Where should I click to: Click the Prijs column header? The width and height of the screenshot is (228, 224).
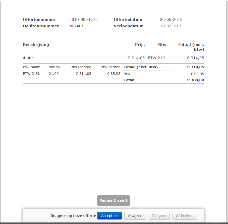[x=140, y=45]
